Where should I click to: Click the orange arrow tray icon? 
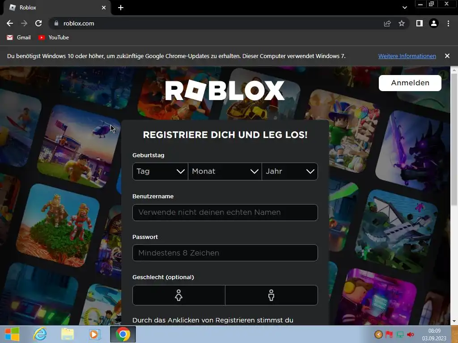(378, 334)
